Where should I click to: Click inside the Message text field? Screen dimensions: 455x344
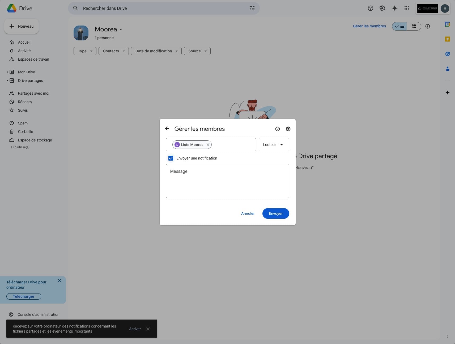pos(227,181)
